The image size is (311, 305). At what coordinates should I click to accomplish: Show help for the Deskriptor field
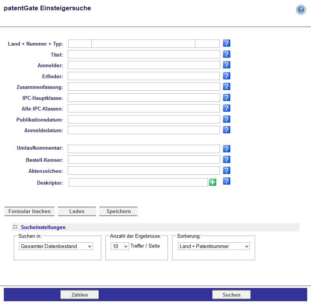226,181
